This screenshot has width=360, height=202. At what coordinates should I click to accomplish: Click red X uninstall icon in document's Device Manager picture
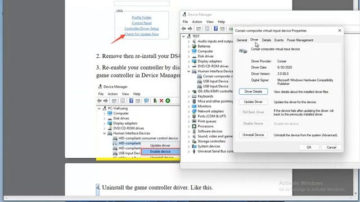(161, 101)
